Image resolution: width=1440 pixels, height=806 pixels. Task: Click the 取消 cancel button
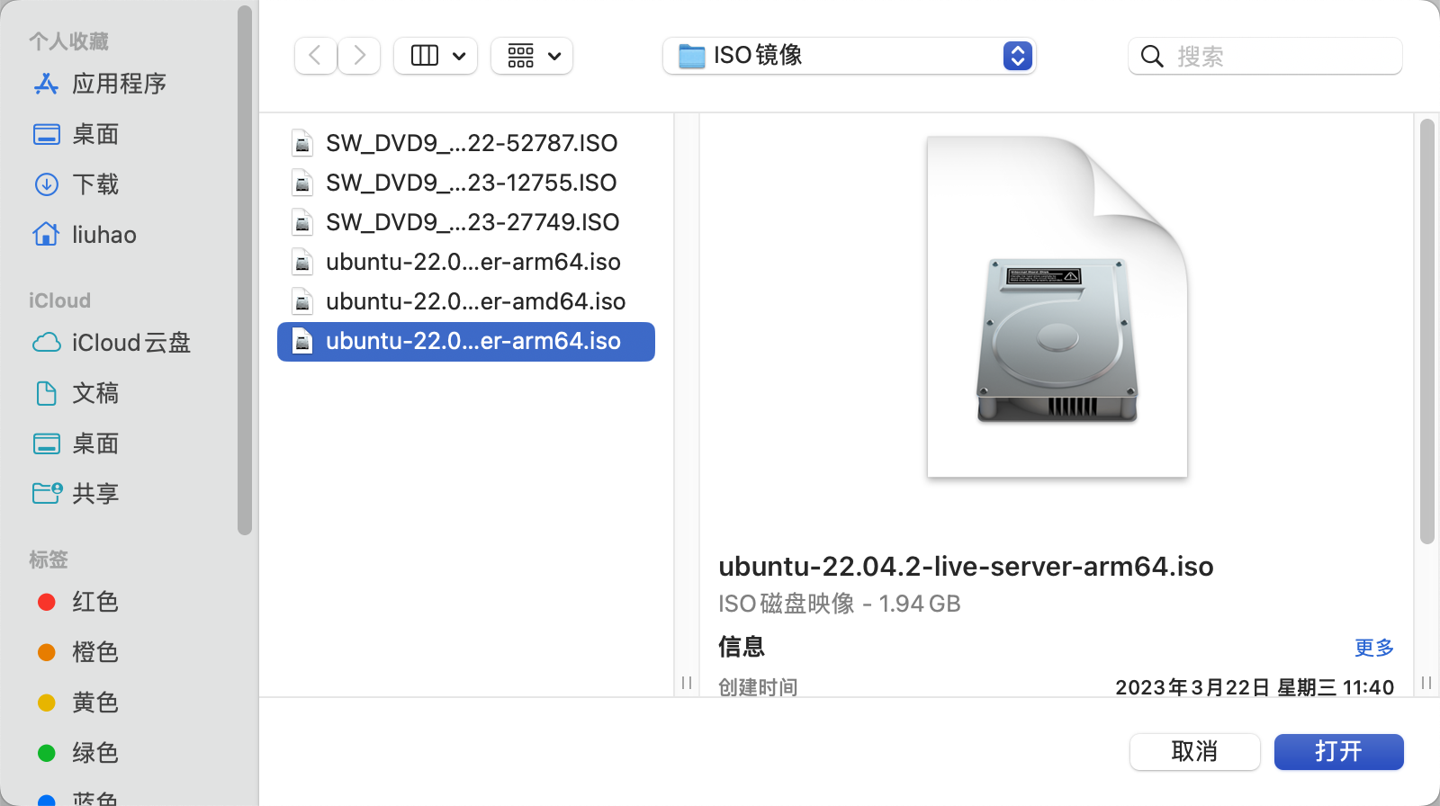coord(1194,751)
